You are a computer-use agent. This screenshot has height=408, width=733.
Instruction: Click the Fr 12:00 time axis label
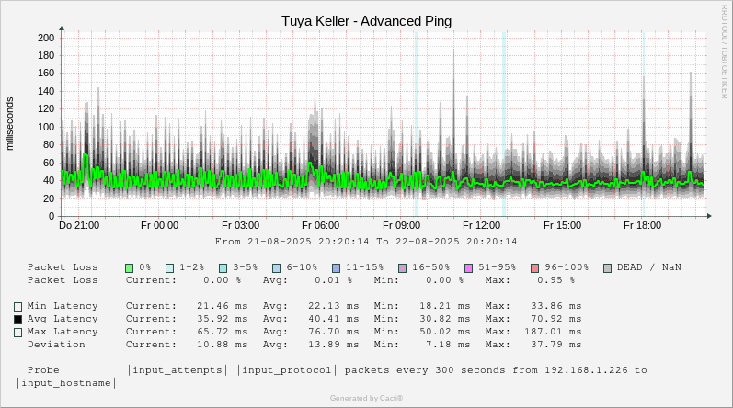[482, 225]
